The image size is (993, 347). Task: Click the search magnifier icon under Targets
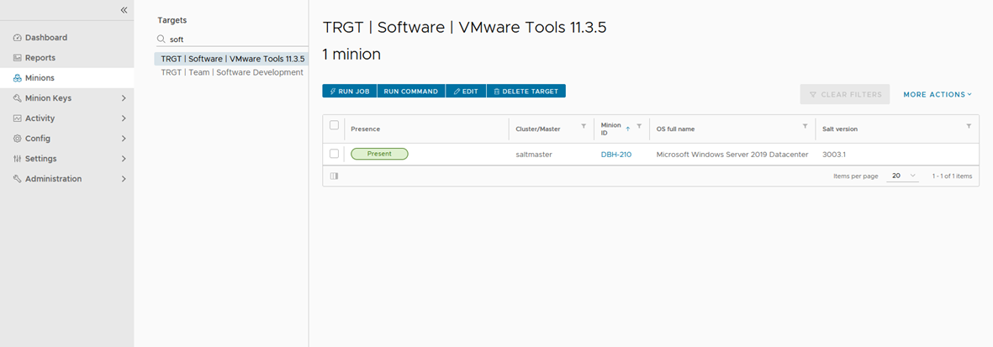coord(161,39)
